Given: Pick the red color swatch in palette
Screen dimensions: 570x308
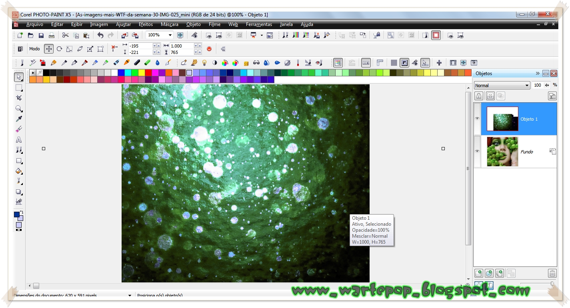Looking at the screenshot, I should [x=148, y=73].
